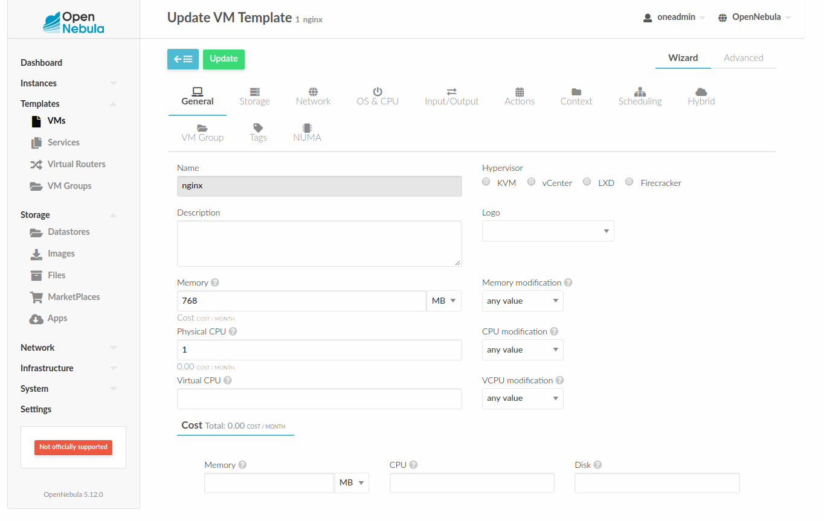Open the CPU modification dropdown
The image size is (824, 521).
pos(523,350)
